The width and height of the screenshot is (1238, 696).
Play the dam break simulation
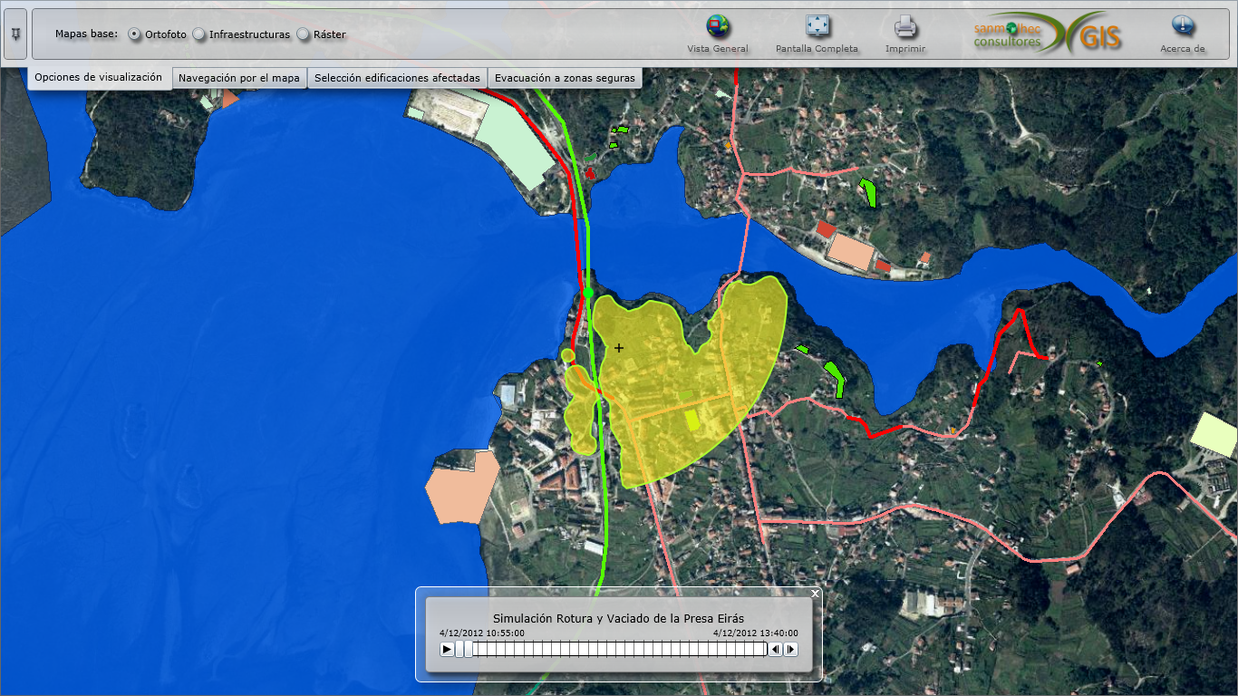coord(447,649)
